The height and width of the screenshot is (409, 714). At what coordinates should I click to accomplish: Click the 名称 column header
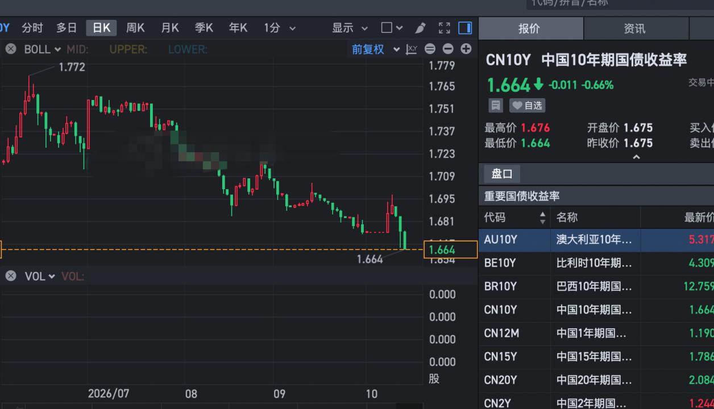pyautogui.click(x=567, y=217)
